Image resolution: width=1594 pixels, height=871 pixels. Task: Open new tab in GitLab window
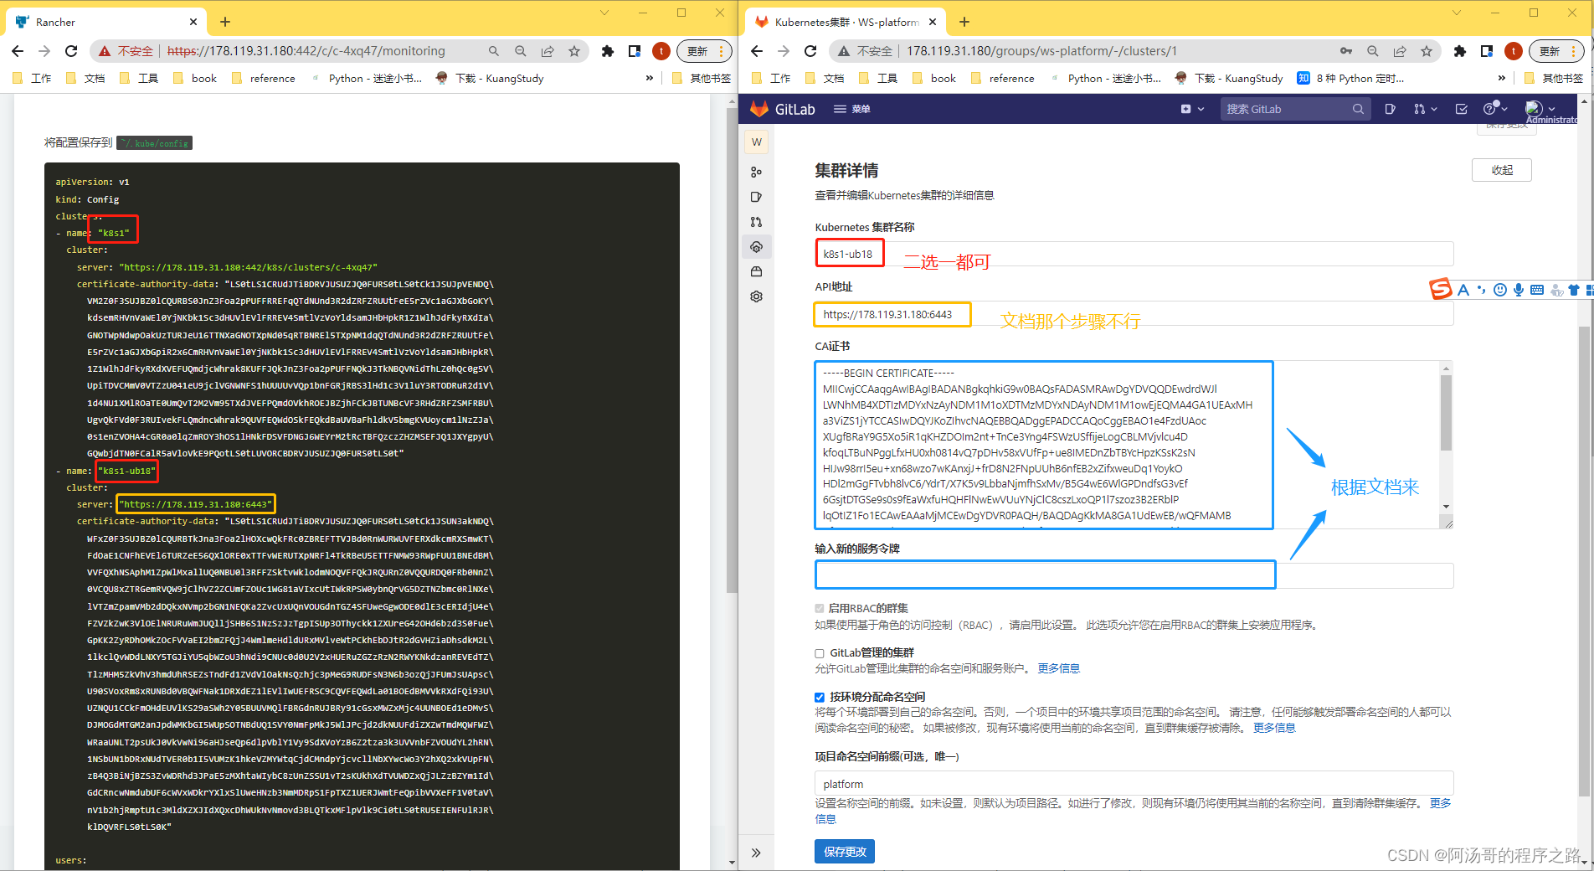964,22
